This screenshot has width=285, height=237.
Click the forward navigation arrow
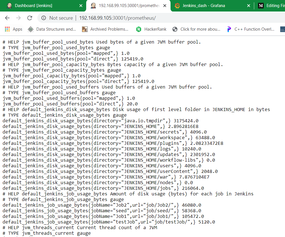click(x=19, y=18)
